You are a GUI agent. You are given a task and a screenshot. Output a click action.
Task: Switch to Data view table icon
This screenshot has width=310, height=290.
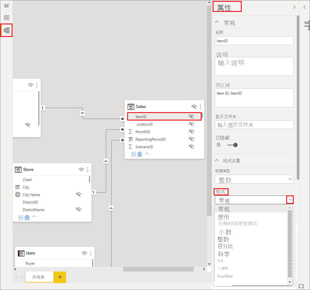[7, 18]
